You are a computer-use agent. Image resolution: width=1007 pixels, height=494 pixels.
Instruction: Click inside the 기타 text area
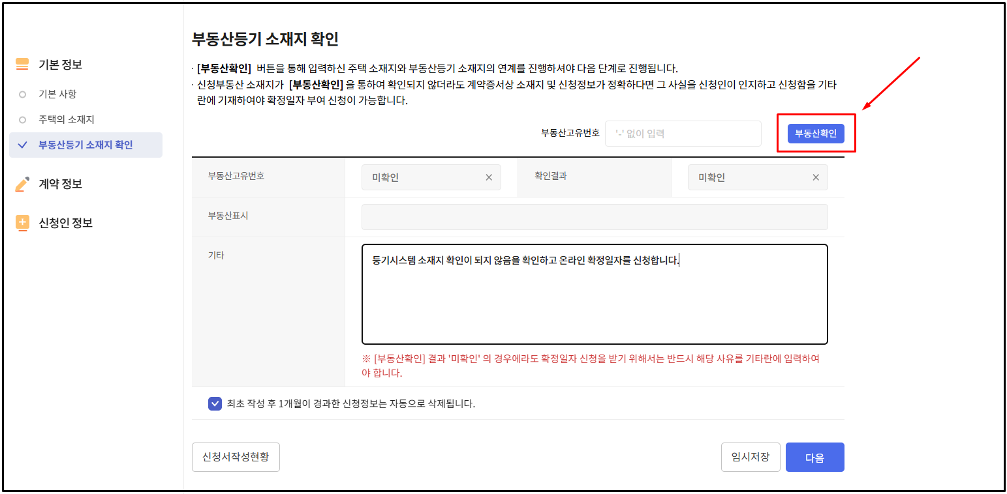point(594,293)
